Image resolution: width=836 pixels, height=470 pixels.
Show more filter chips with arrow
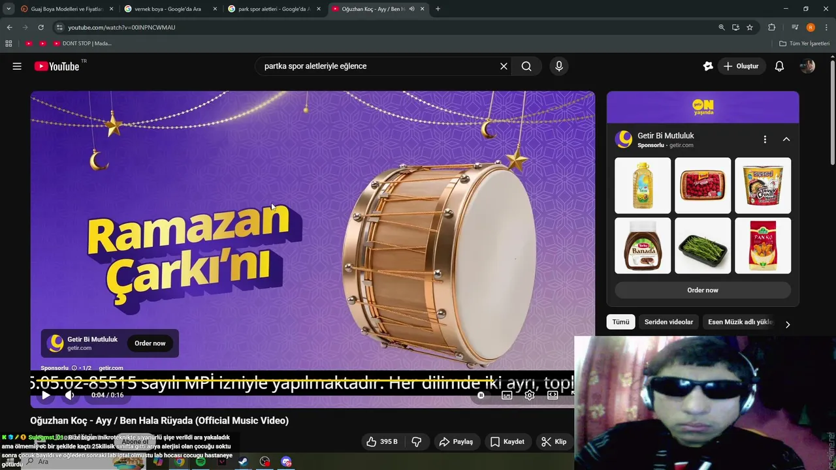point(788,324)
